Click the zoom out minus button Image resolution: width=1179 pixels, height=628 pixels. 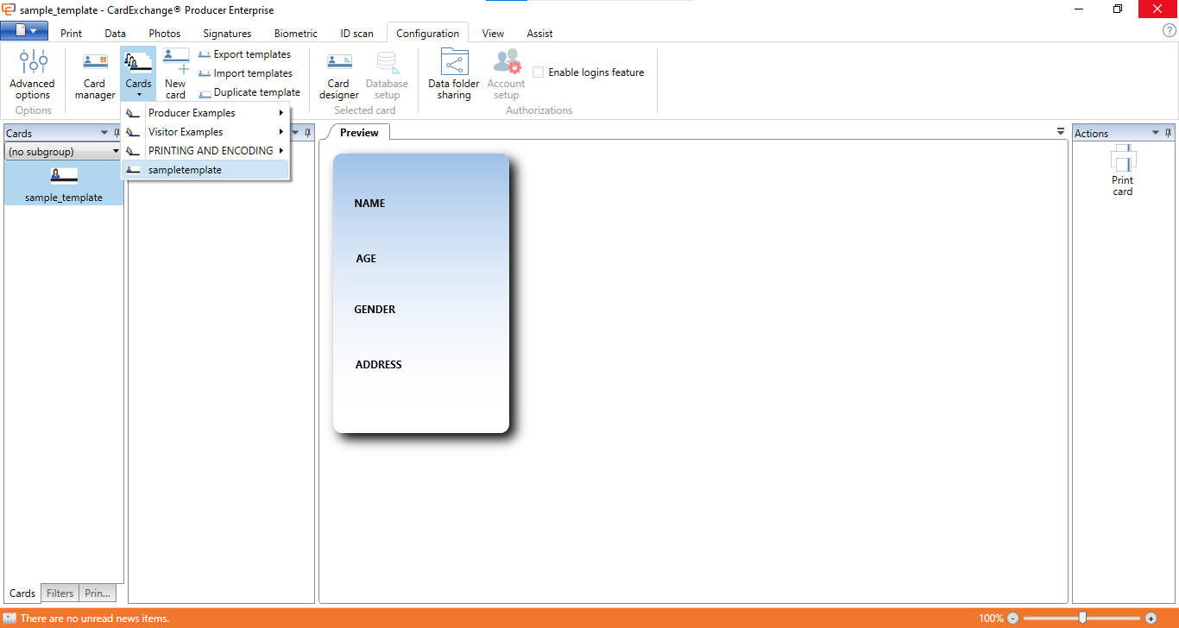click(1013, 619)
